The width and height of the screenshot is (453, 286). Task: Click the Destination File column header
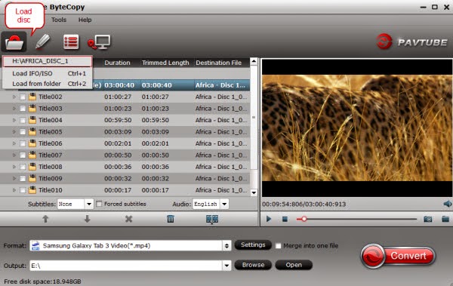point(219,63)
